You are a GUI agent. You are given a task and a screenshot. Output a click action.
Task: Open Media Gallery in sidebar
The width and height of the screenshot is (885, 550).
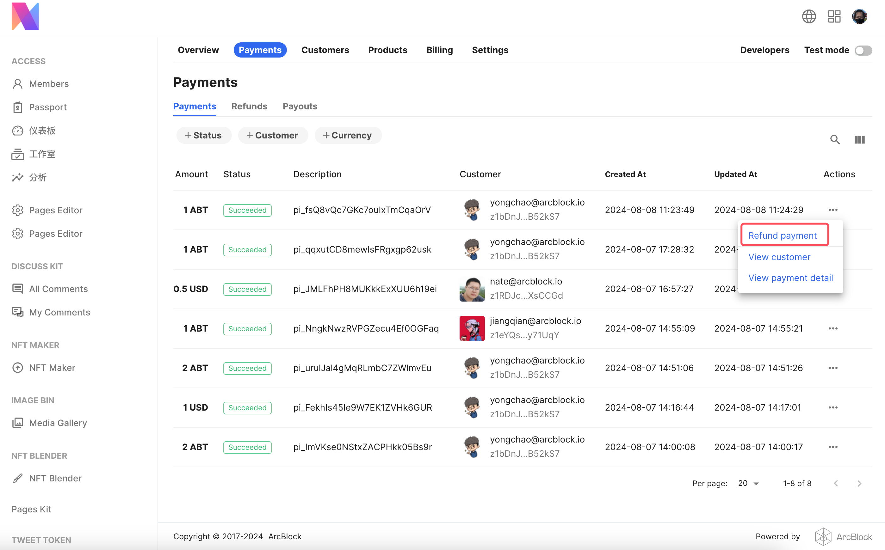[x=58, y=423]
